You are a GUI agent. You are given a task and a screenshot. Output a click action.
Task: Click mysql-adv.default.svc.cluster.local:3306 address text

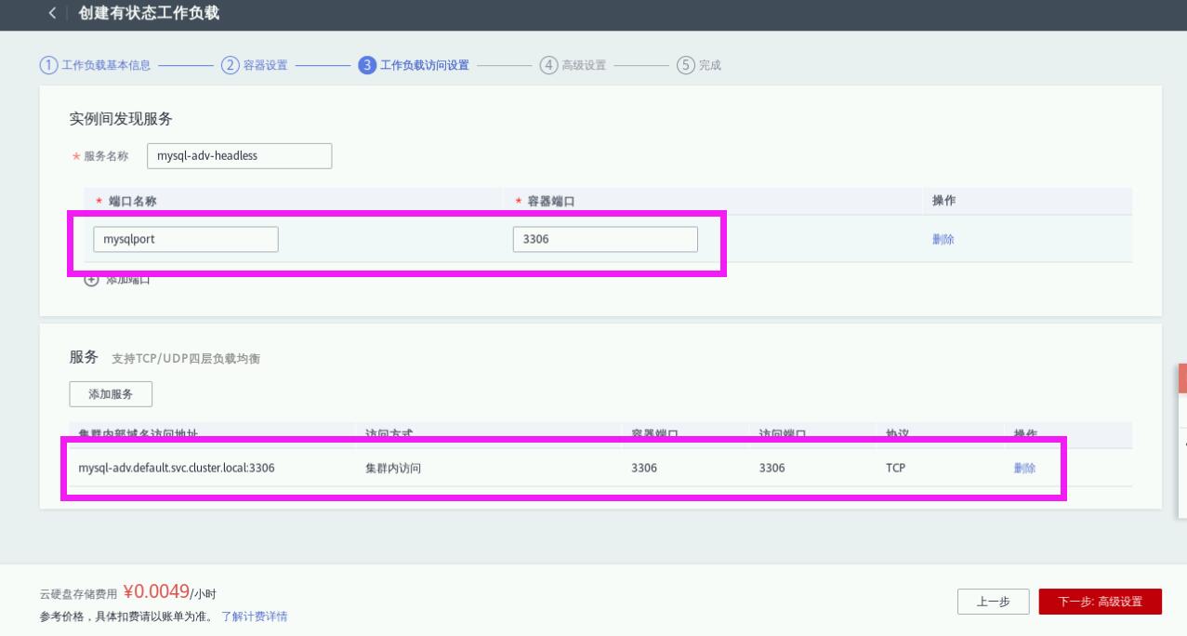tap(177, 469)
